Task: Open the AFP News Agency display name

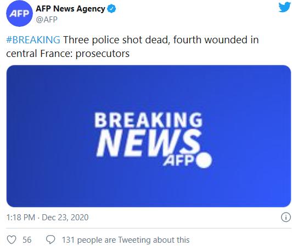Action: tap(70, 9)
